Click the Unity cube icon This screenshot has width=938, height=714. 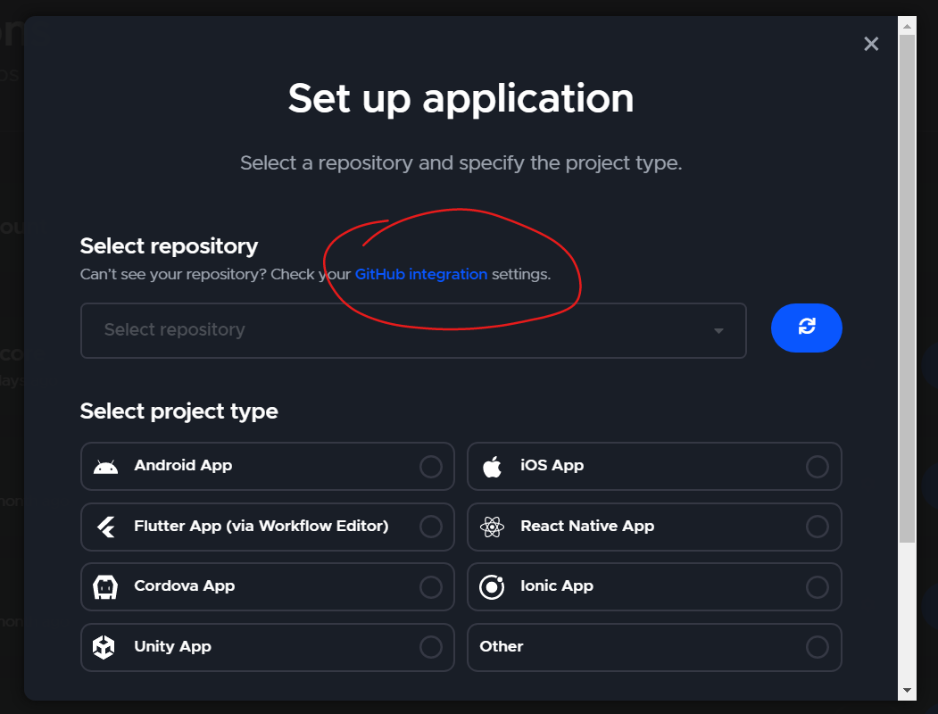pos(105,646)
